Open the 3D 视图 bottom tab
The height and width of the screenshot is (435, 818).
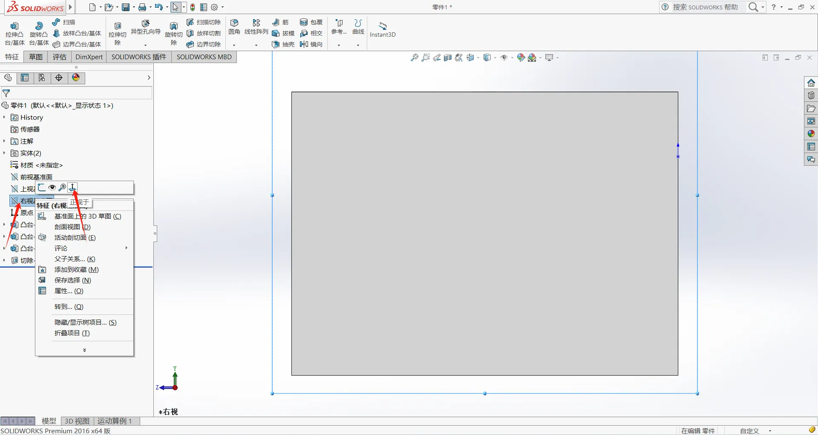point(77,421)
